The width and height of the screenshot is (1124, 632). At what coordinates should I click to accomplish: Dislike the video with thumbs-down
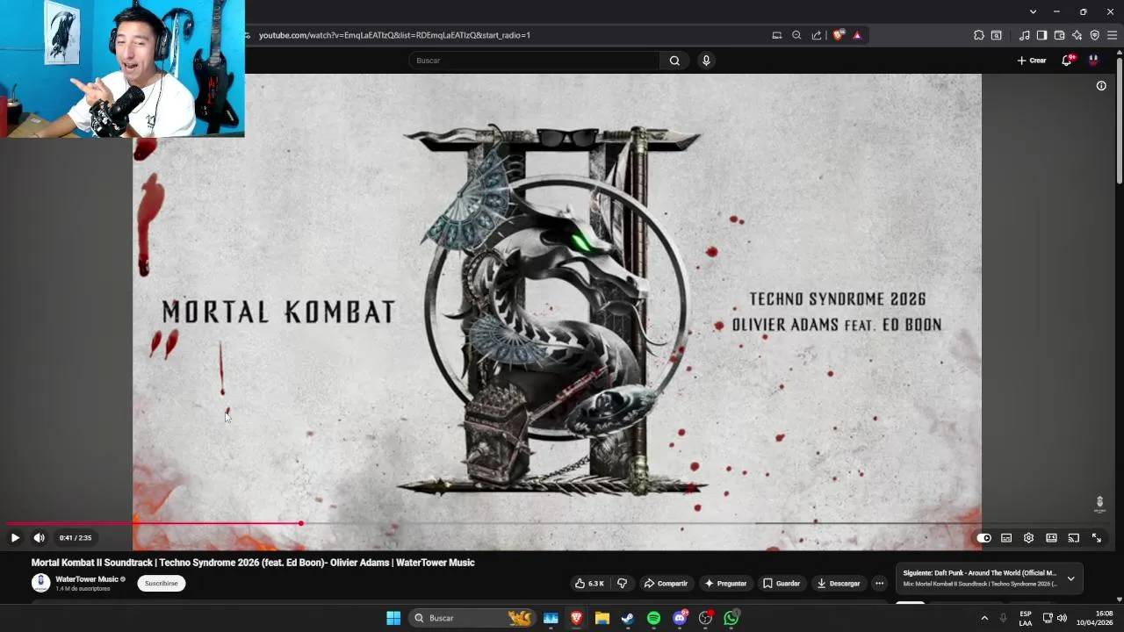click(622, 583)
